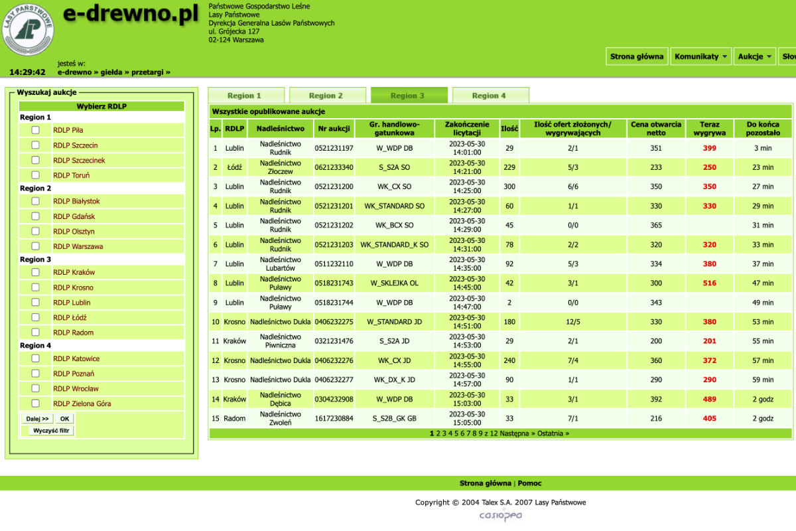Screen dimensions: 796x531
Task: Switch to the Region 4 tab
Action: [490, 96]
